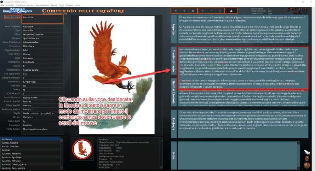Screen dimensions: 315x171
Task: Delete record with the minus icon
Action: [211, 11]
